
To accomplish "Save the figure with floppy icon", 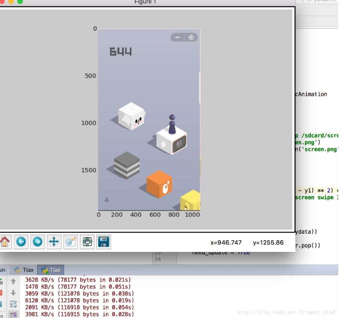I will [x=103, y=242].
